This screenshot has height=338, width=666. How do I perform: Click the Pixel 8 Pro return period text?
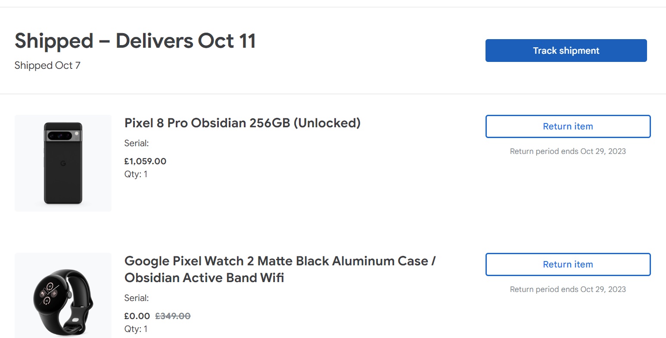567,151
